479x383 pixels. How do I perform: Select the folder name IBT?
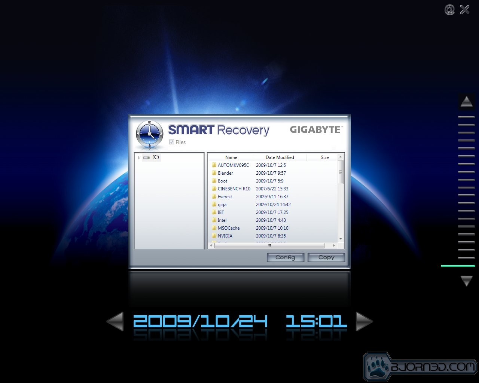pyautogui.click(x=221, y=212)
